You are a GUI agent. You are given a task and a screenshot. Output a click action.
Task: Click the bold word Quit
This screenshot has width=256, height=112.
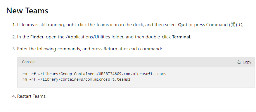click(183, 25)
